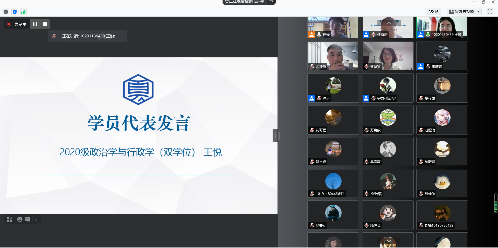This screenshot has height=248, width=498.
Task: Click 万嘉歆 frog avatar
Action: 388,117
